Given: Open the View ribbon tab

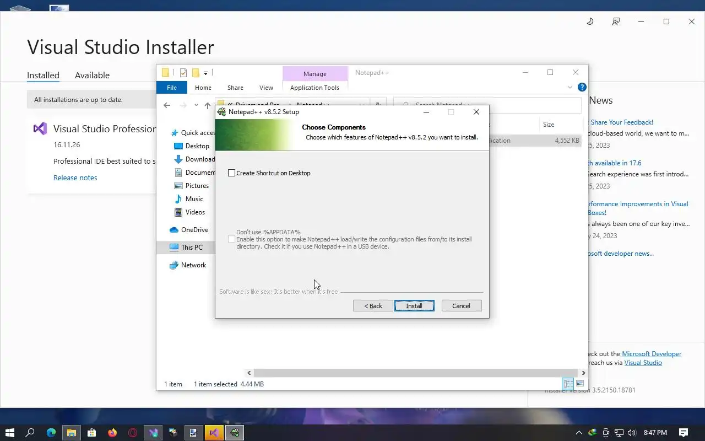Looking at the screenshot, I should [x=266, y=88].
